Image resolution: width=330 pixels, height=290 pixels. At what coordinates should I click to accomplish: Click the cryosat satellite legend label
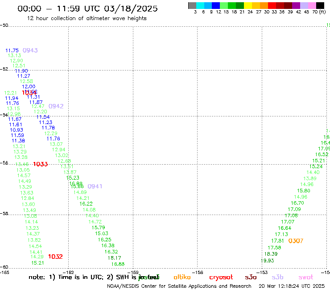(221, 278)
